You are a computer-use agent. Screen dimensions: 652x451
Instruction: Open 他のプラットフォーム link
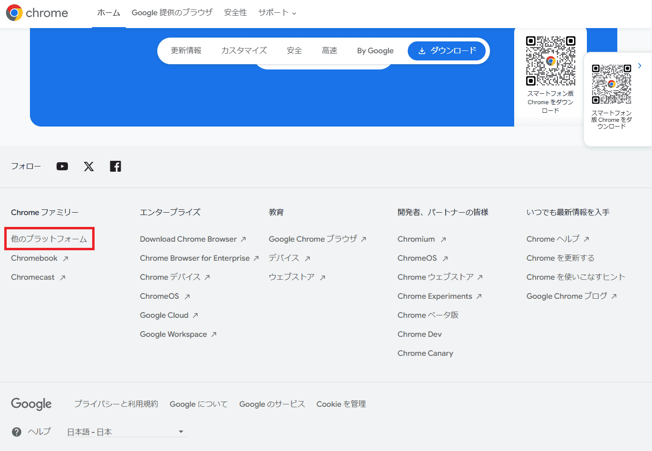(x=49, y=239)
